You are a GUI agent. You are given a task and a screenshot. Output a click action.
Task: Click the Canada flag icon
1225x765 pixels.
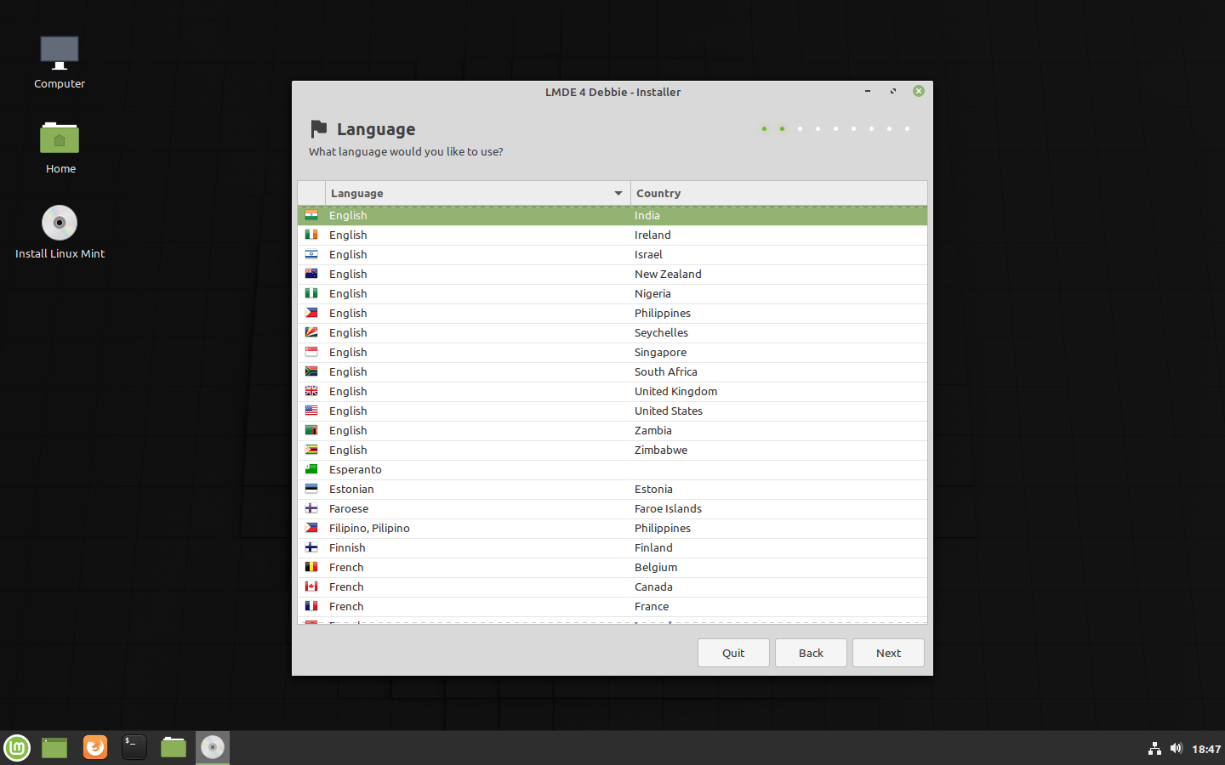click(311, 586)
